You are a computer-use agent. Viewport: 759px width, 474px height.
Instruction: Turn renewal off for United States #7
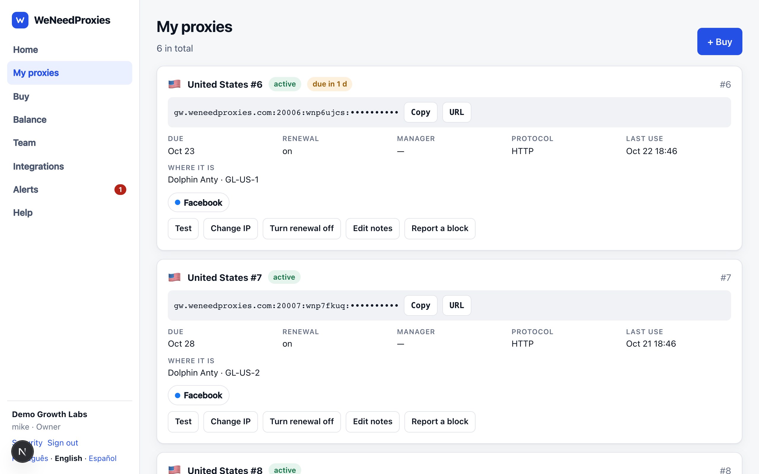302,422
